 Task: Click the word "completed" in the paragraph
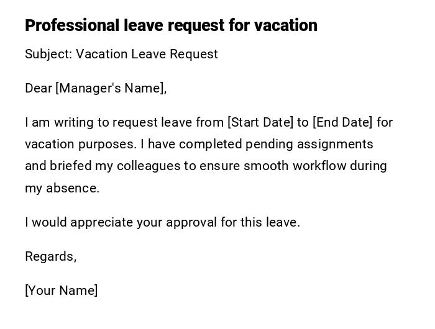[210, 144]
